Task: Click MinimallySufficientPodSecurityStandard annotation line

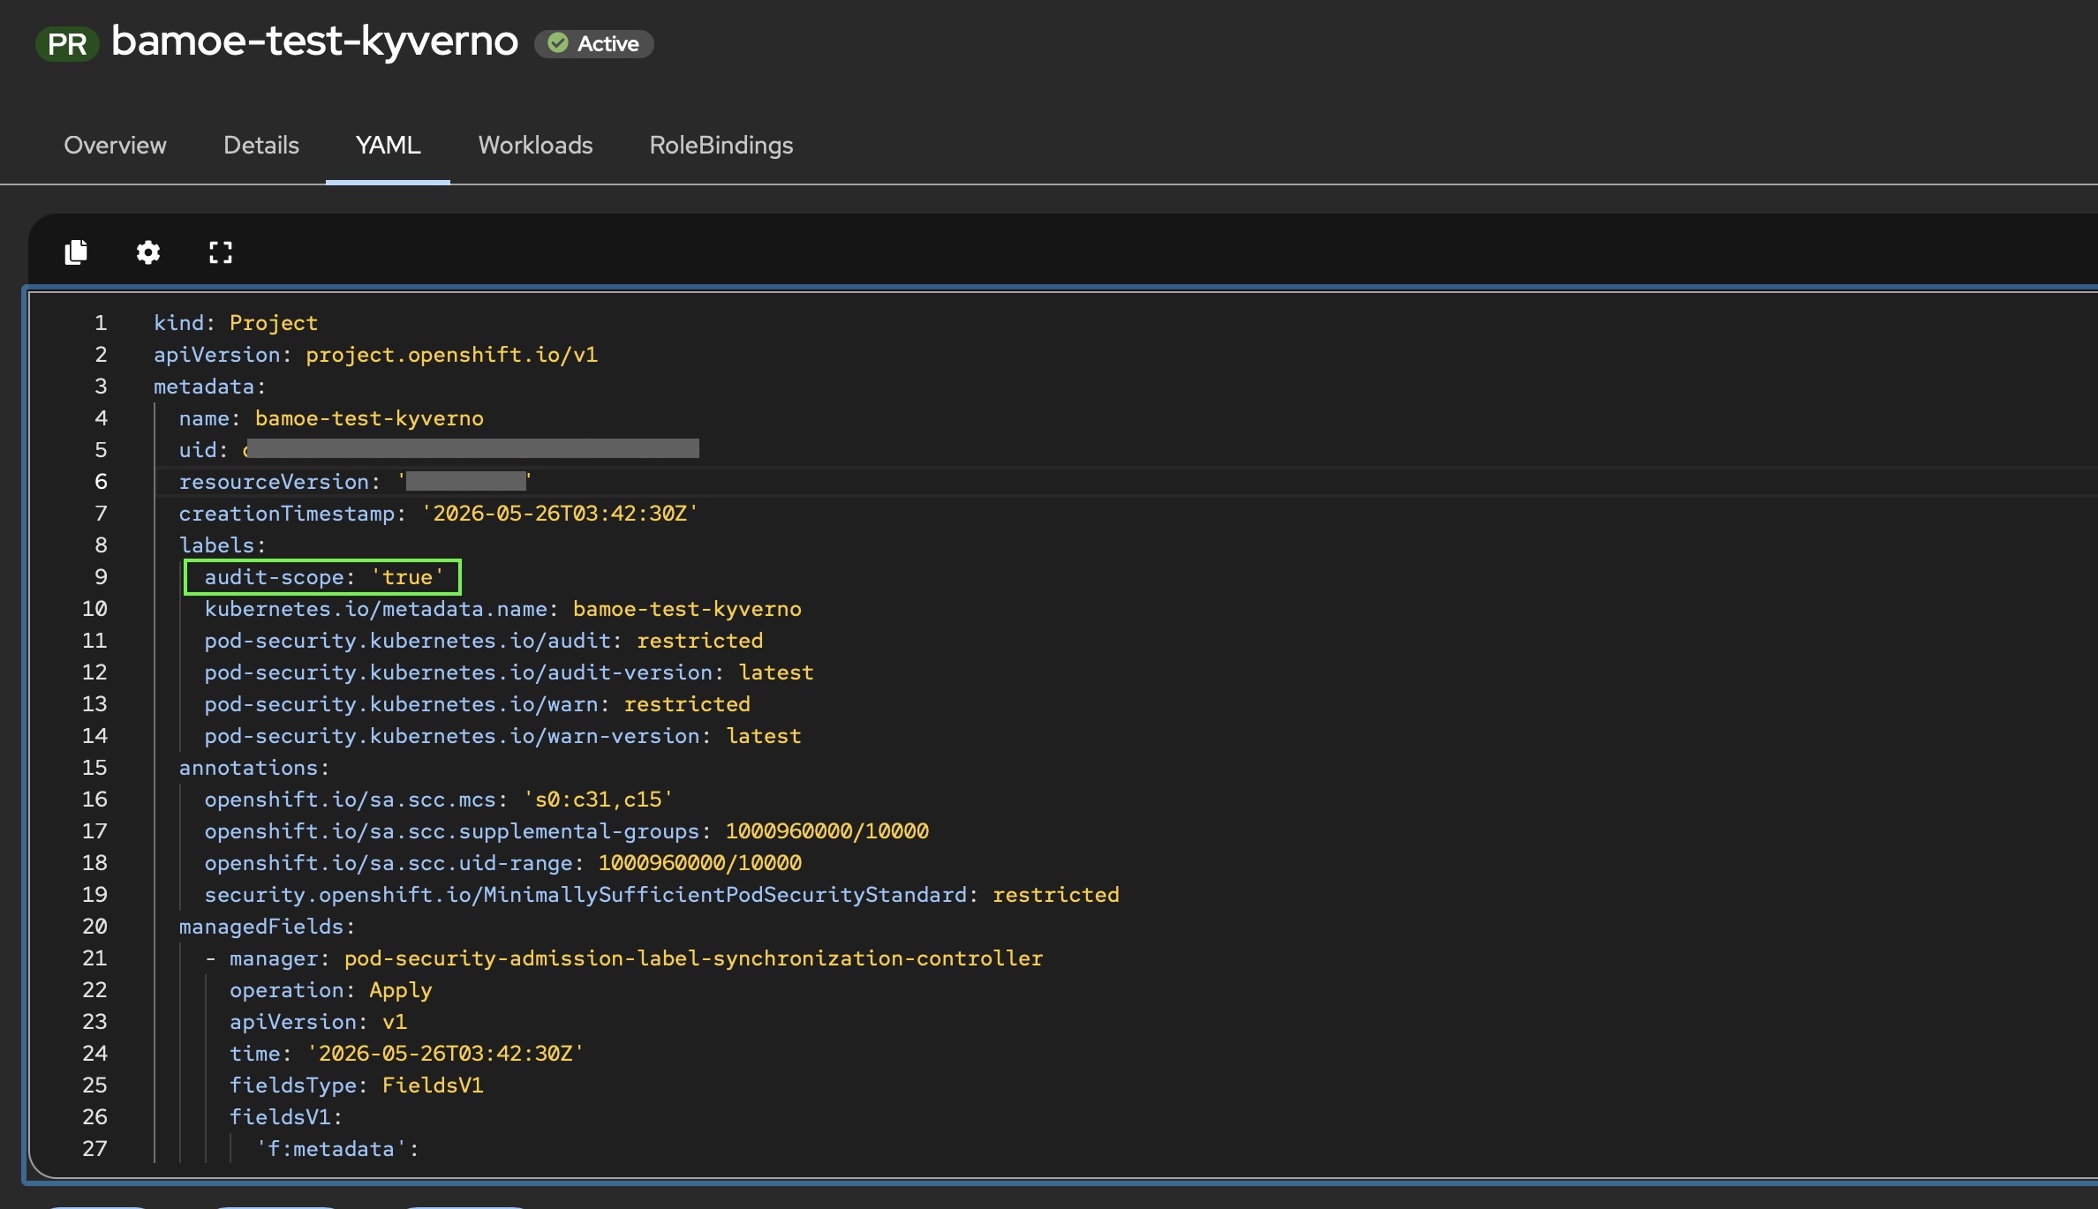Action: pyautogui.click(x=662, y=895)
